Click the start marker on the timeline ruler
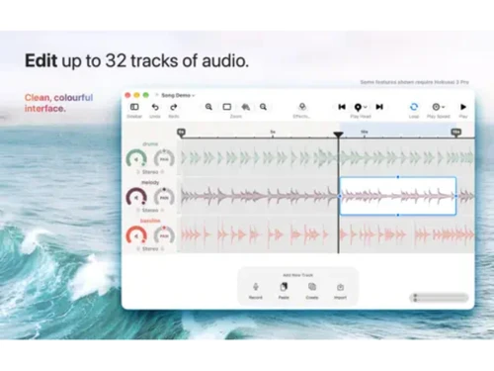Viewport: 494px width, 371px height. tap(181, 133)
